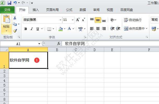Click the accounting number format icon

tap(154, 29)
